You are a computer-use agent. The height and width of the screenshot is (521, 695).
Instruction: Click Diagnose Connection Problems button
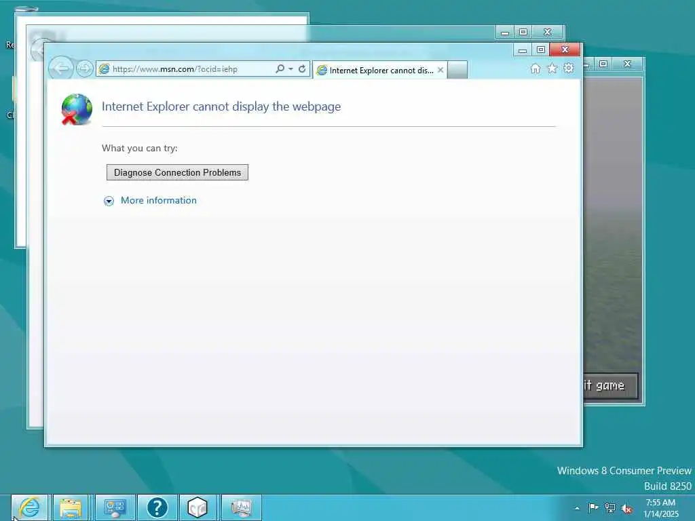tap(177, 172)
